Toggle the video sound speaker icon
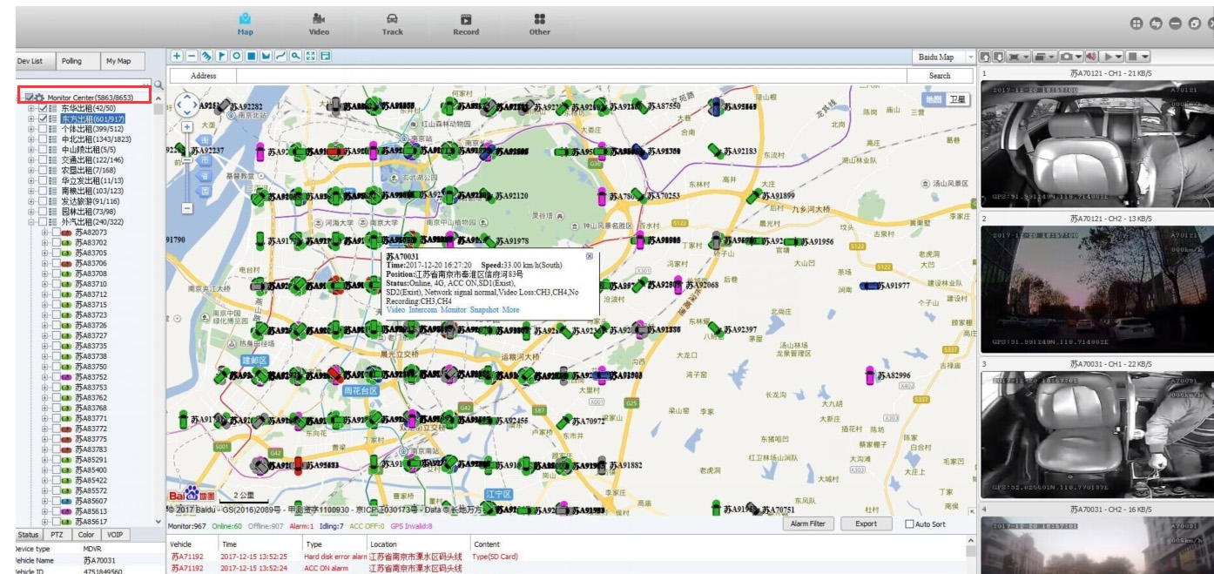 [1091, 57]
